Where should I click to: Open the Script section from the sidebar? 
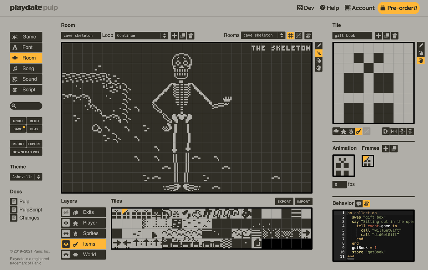(26, 90)
